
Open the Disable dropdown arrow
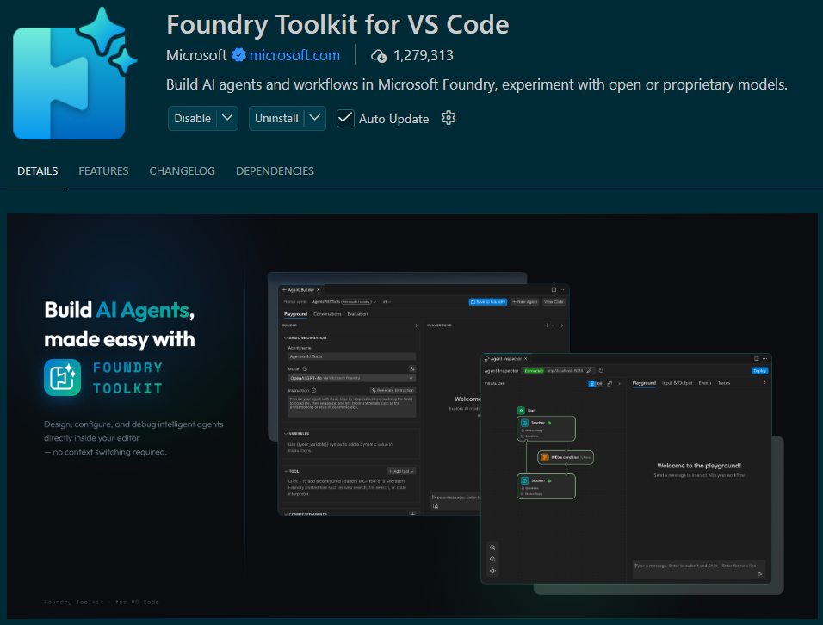(x=227, y=119)
